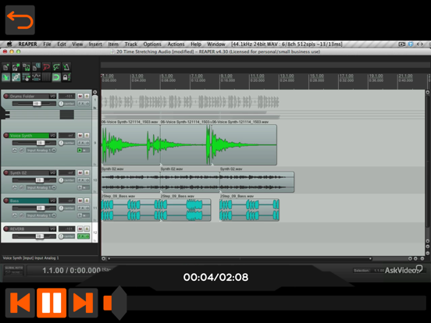Viewport: 431px width, 323px height.
Task: Click the Save Project toolbar icon
Action: click(26, 67)
